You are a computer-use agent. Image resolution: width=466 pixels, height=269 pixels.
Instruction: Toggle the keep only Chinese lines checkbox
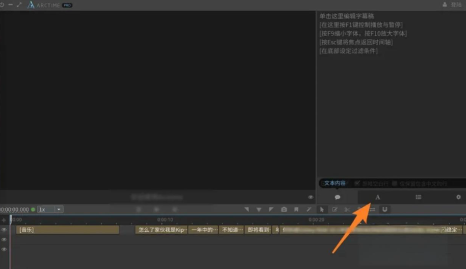click(x=394, y=183)
